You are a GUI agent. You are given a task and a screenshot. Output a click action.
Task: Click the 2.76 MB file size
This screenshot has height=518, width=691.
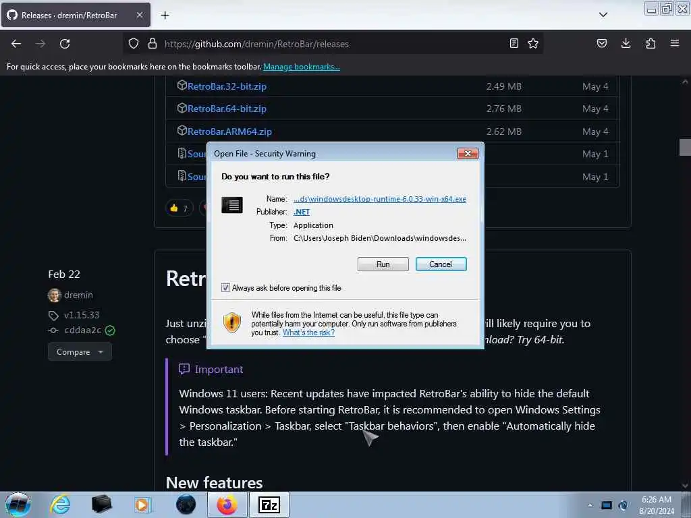tap(503, 109)
